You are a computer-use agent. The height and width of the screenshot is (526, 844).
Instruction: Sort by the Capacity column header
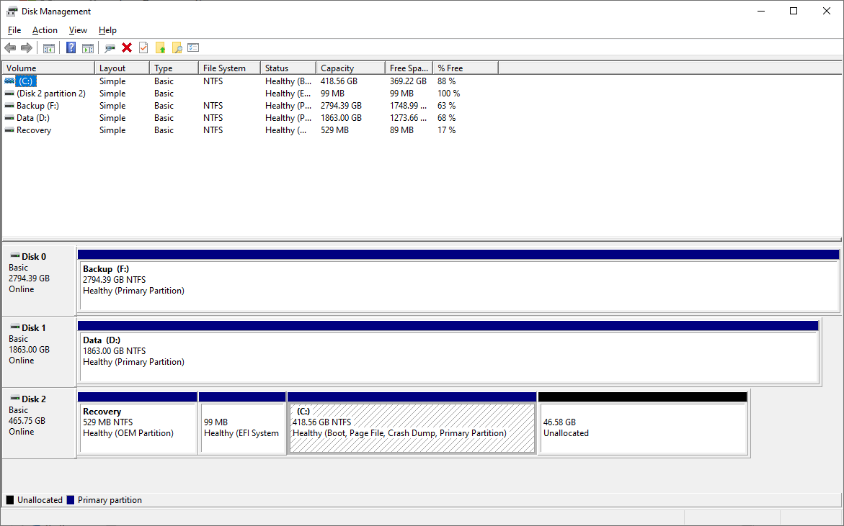click(x=350, y=68)
